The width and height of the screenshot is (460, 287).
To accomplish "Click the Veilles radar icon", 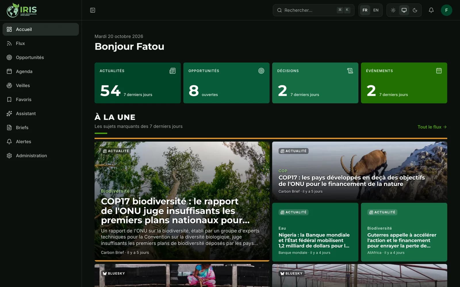I will click(9, 86).
